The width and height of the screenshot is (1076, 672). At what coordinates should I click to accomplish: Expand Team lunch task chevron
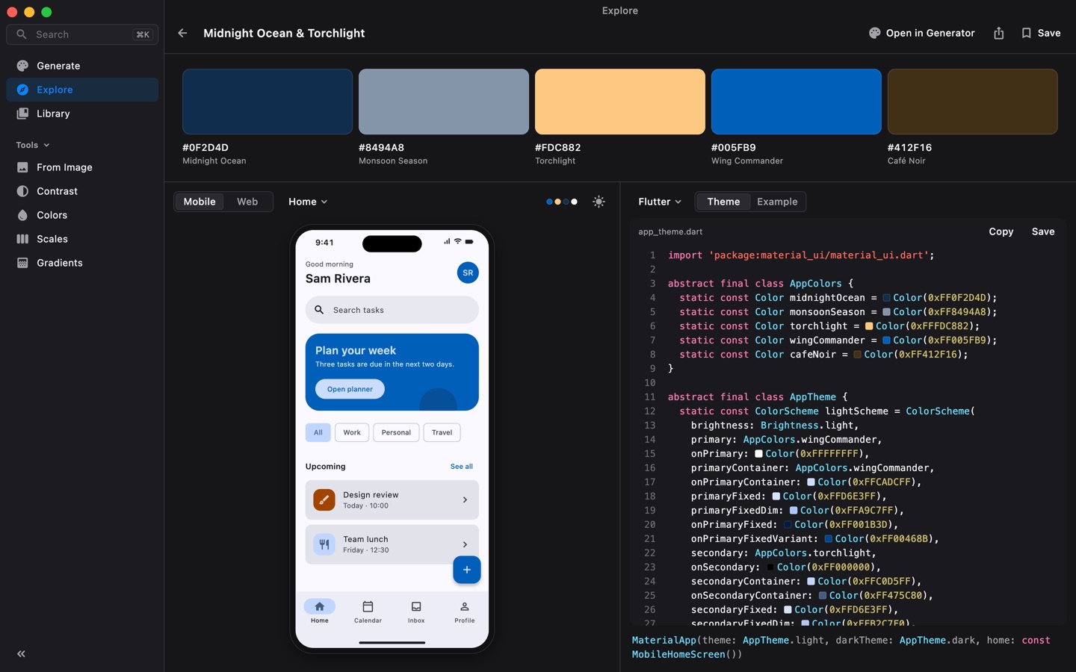tap(465, 544)
